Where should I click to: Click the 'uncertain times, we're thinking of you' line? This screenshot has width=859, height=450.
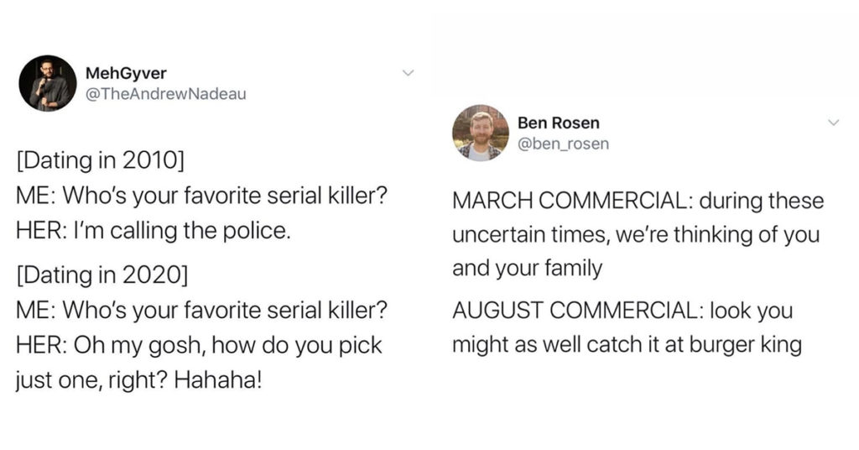coord(636,234)
